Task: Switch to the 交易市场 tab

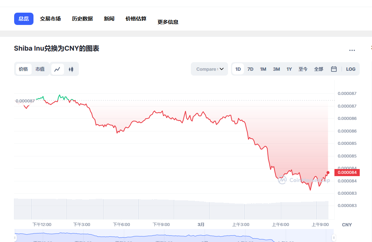Action: coord(51,19)
